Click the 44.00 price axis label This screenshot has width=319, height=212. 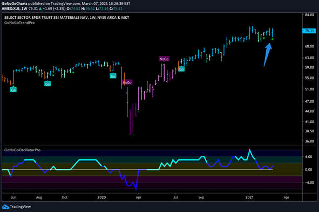[x=309, y=111]
